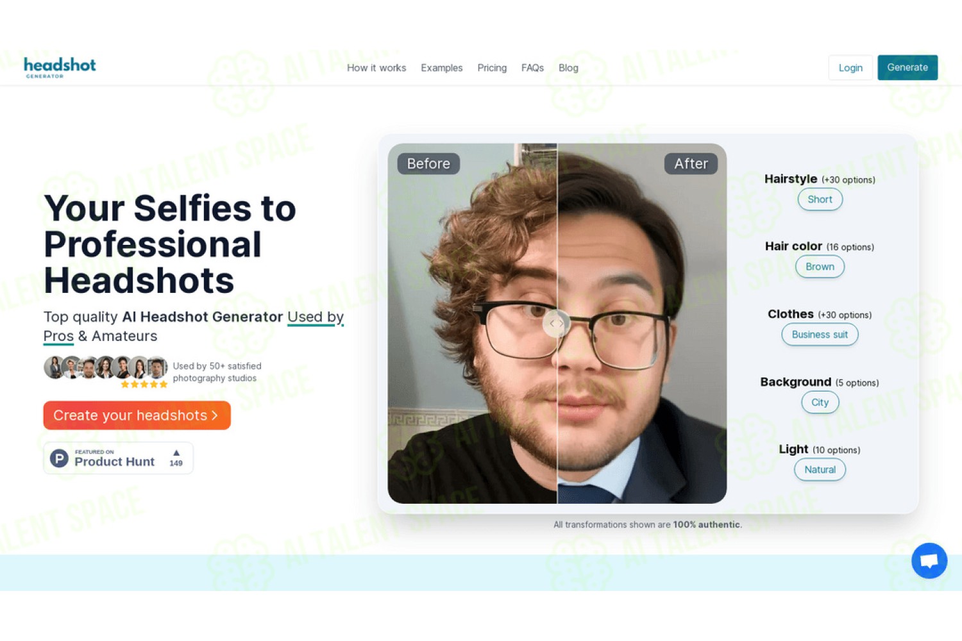This screenshot has height=641, width=962.
Task: Click the before/after slider handle
Action: (x=556, y=324)
